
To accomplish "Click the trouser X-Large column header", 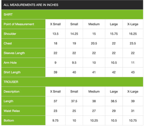I will click(133, 91).
